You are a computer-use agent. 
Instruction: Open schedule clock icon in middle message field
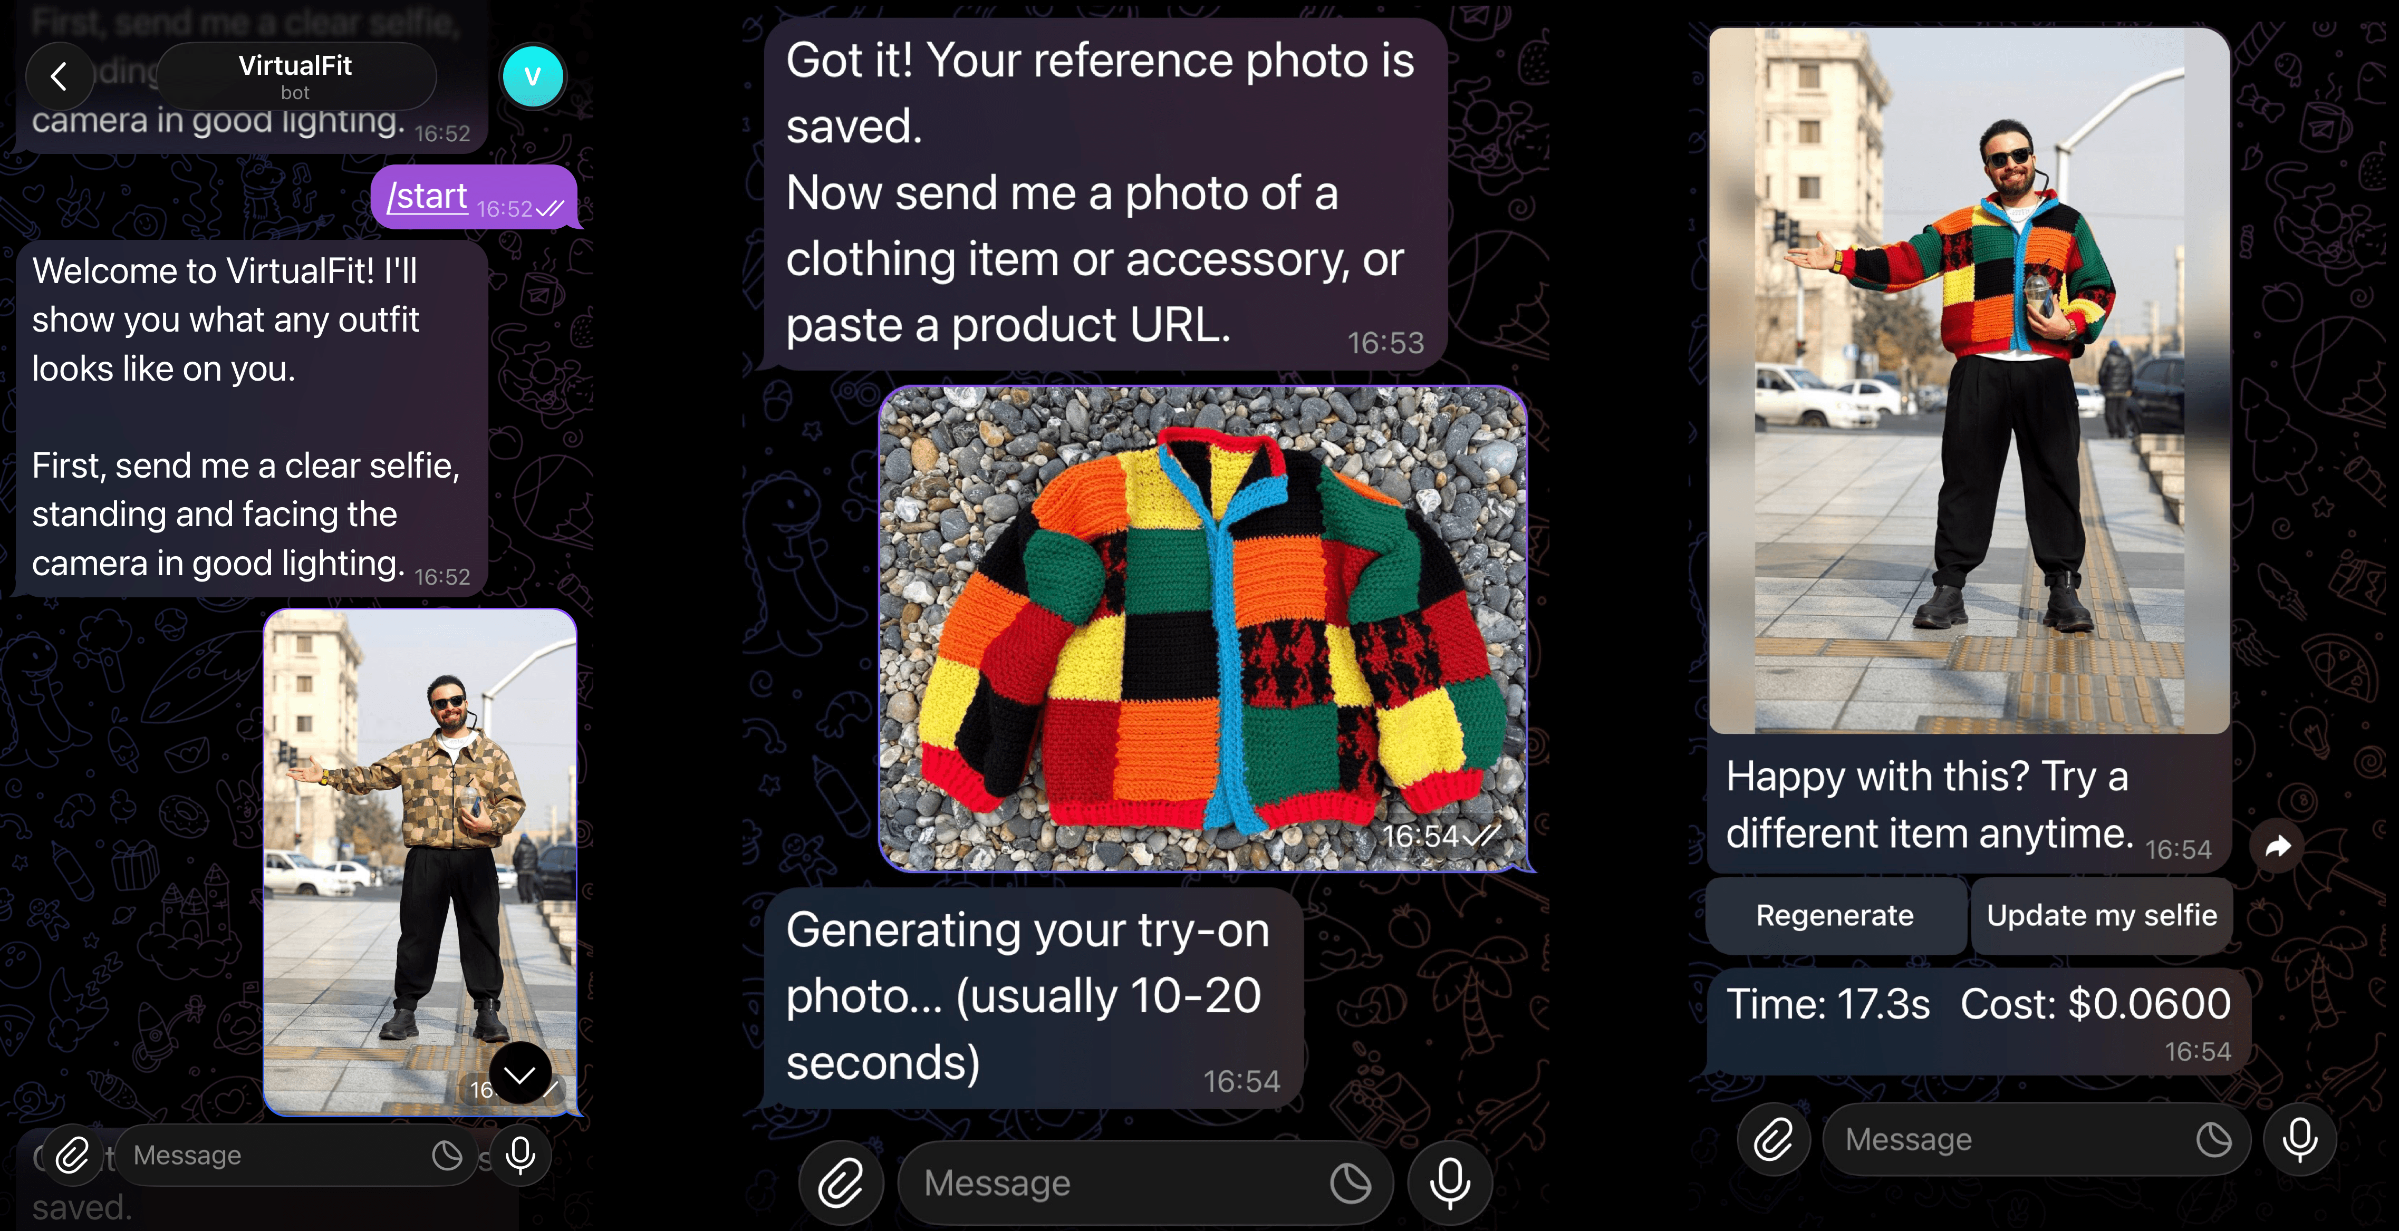click(1351, 1184)
